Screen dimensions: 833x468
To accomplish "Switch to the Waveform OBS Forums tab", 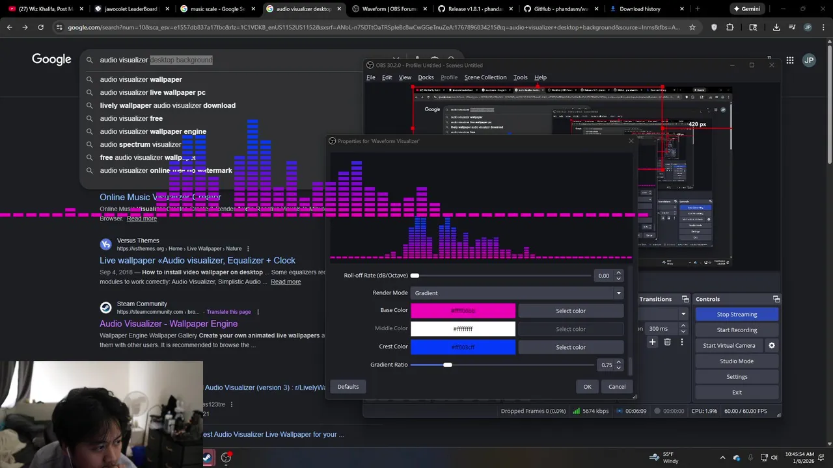I will (389, 9).
